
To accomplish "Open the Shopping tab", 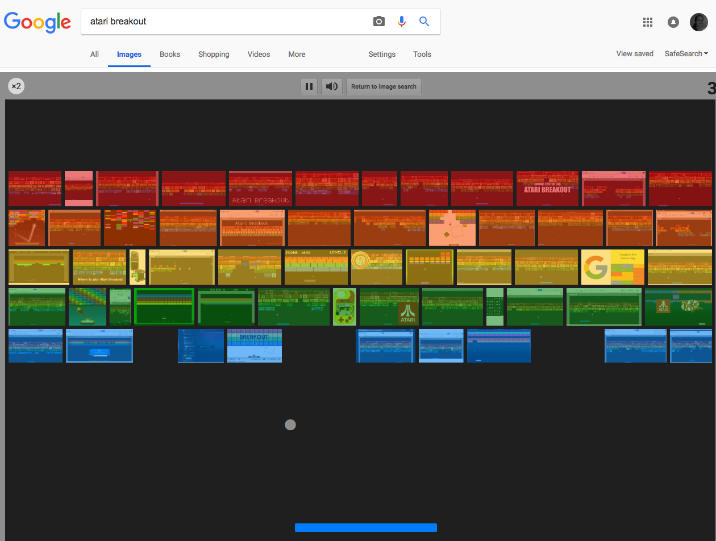I will [214, 54].
